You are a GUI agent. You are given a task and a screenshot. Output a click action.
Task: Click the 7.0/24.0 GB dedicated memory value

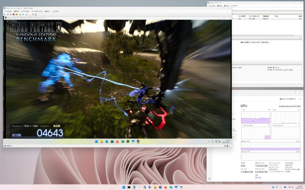click(x=261, y=166)
